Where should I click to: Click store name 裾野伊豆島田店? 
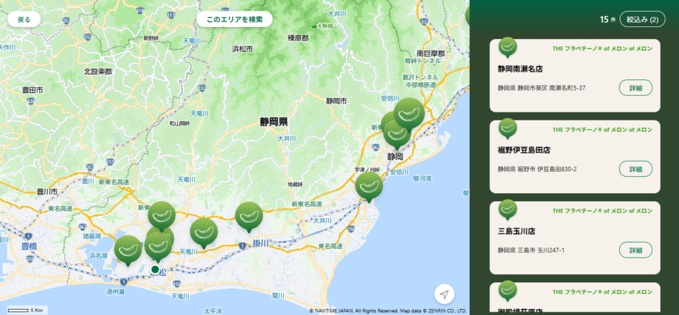(x=524, y=150)
